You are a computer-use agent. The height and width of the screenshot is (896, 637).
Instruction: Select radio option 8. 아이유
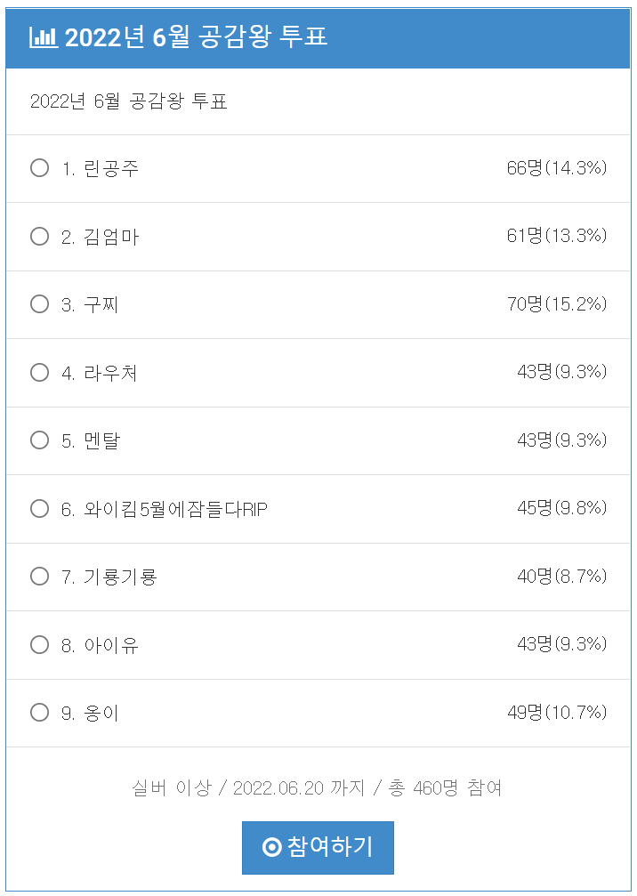coord(39,644)
